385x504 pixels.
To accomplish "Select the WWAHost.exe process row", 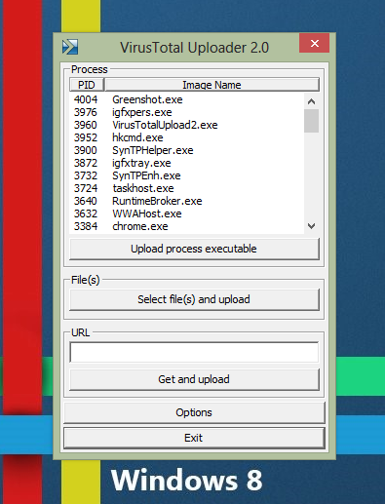I will click(187, 213).
